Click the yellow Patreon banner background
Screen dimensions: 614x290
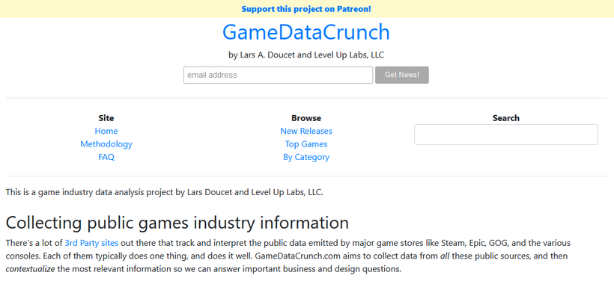click(x=118, y=9)
